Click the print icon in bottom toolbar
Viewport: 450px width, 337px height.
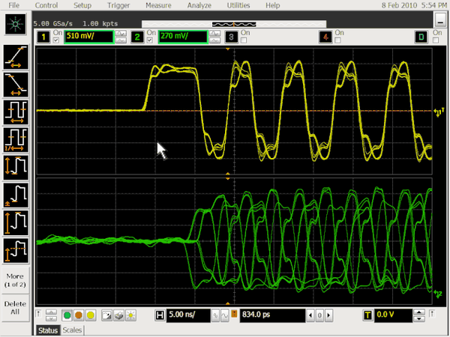118,315
